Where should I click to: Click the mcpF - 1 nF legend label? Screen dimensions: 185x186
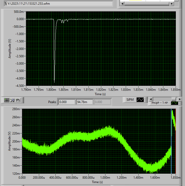tap(160, 103)
